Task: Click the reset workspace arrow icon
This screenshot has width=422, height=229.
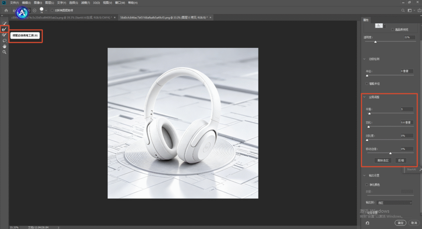Action: pyautogui.click(x=367, y=223)
